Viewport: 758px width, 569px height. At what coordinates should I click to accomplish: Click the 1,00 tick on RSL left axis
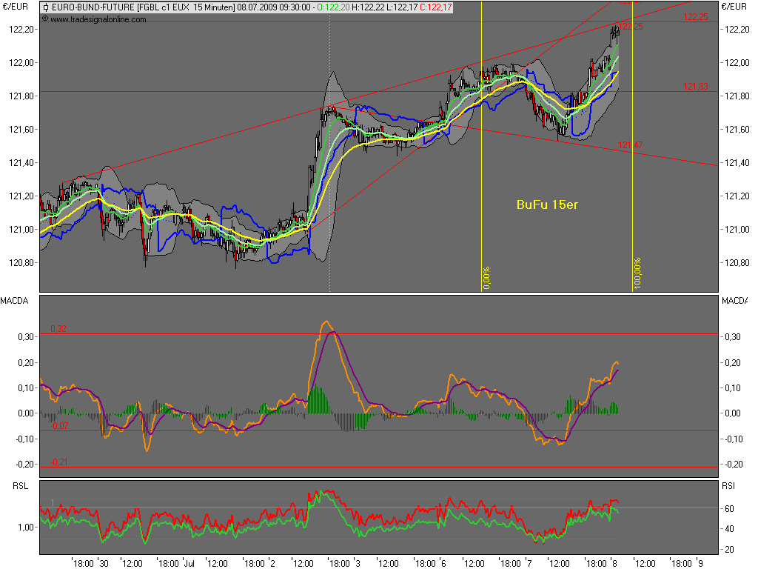click(x=26, y=528)
